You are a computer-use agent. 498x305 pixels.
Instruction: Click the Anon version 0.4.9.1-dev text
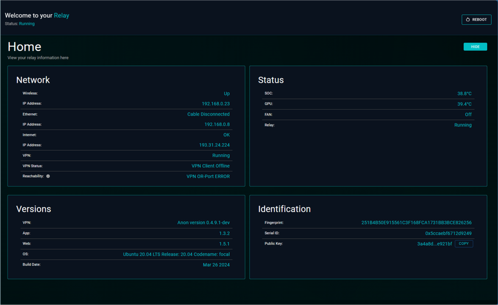pos(203,223)
